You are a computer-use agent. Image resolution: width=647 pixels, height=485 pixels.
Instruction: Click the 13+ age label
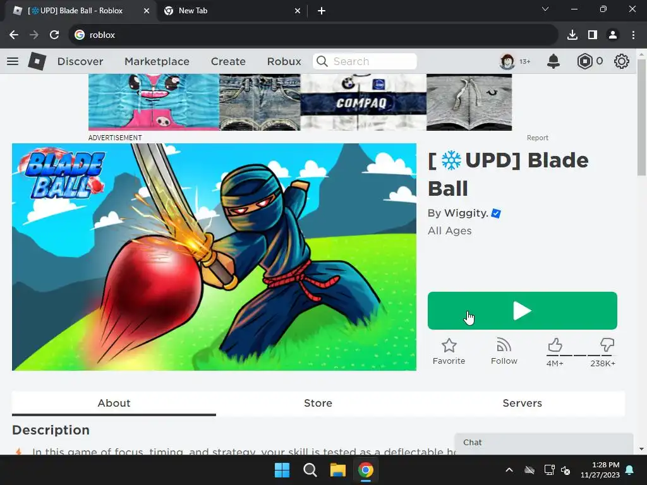(x=525, y=61)
